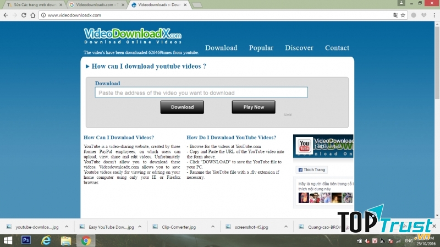
Task: Open options arrow for Easy YouTube Dow....jpg
Action: tap(140, 227)
